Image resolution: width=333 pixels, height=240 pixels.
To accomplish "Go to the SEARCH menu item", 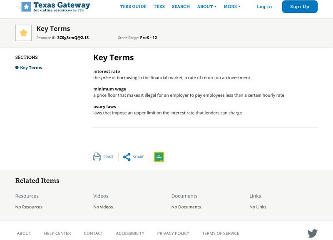I will pos(181,7).
